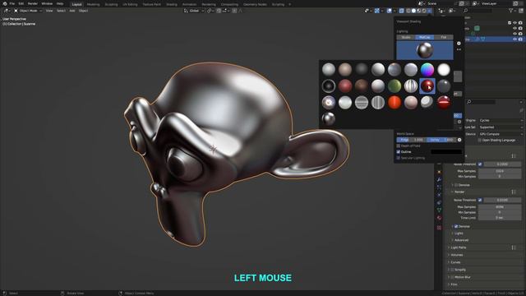Viewport: 526px width, 296px height.
Task: Open the Edit menu
Action: coord(21,3)
